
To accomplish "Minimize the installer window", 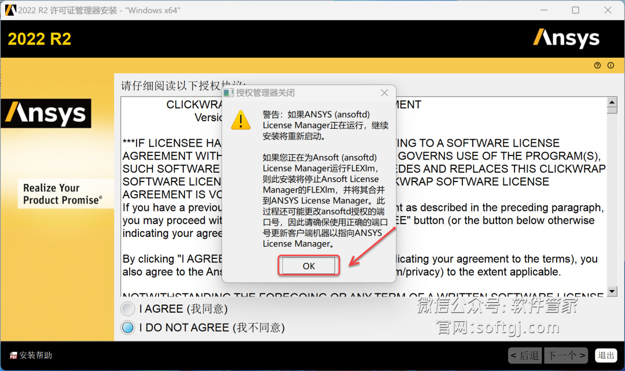I will pos(543,10).
